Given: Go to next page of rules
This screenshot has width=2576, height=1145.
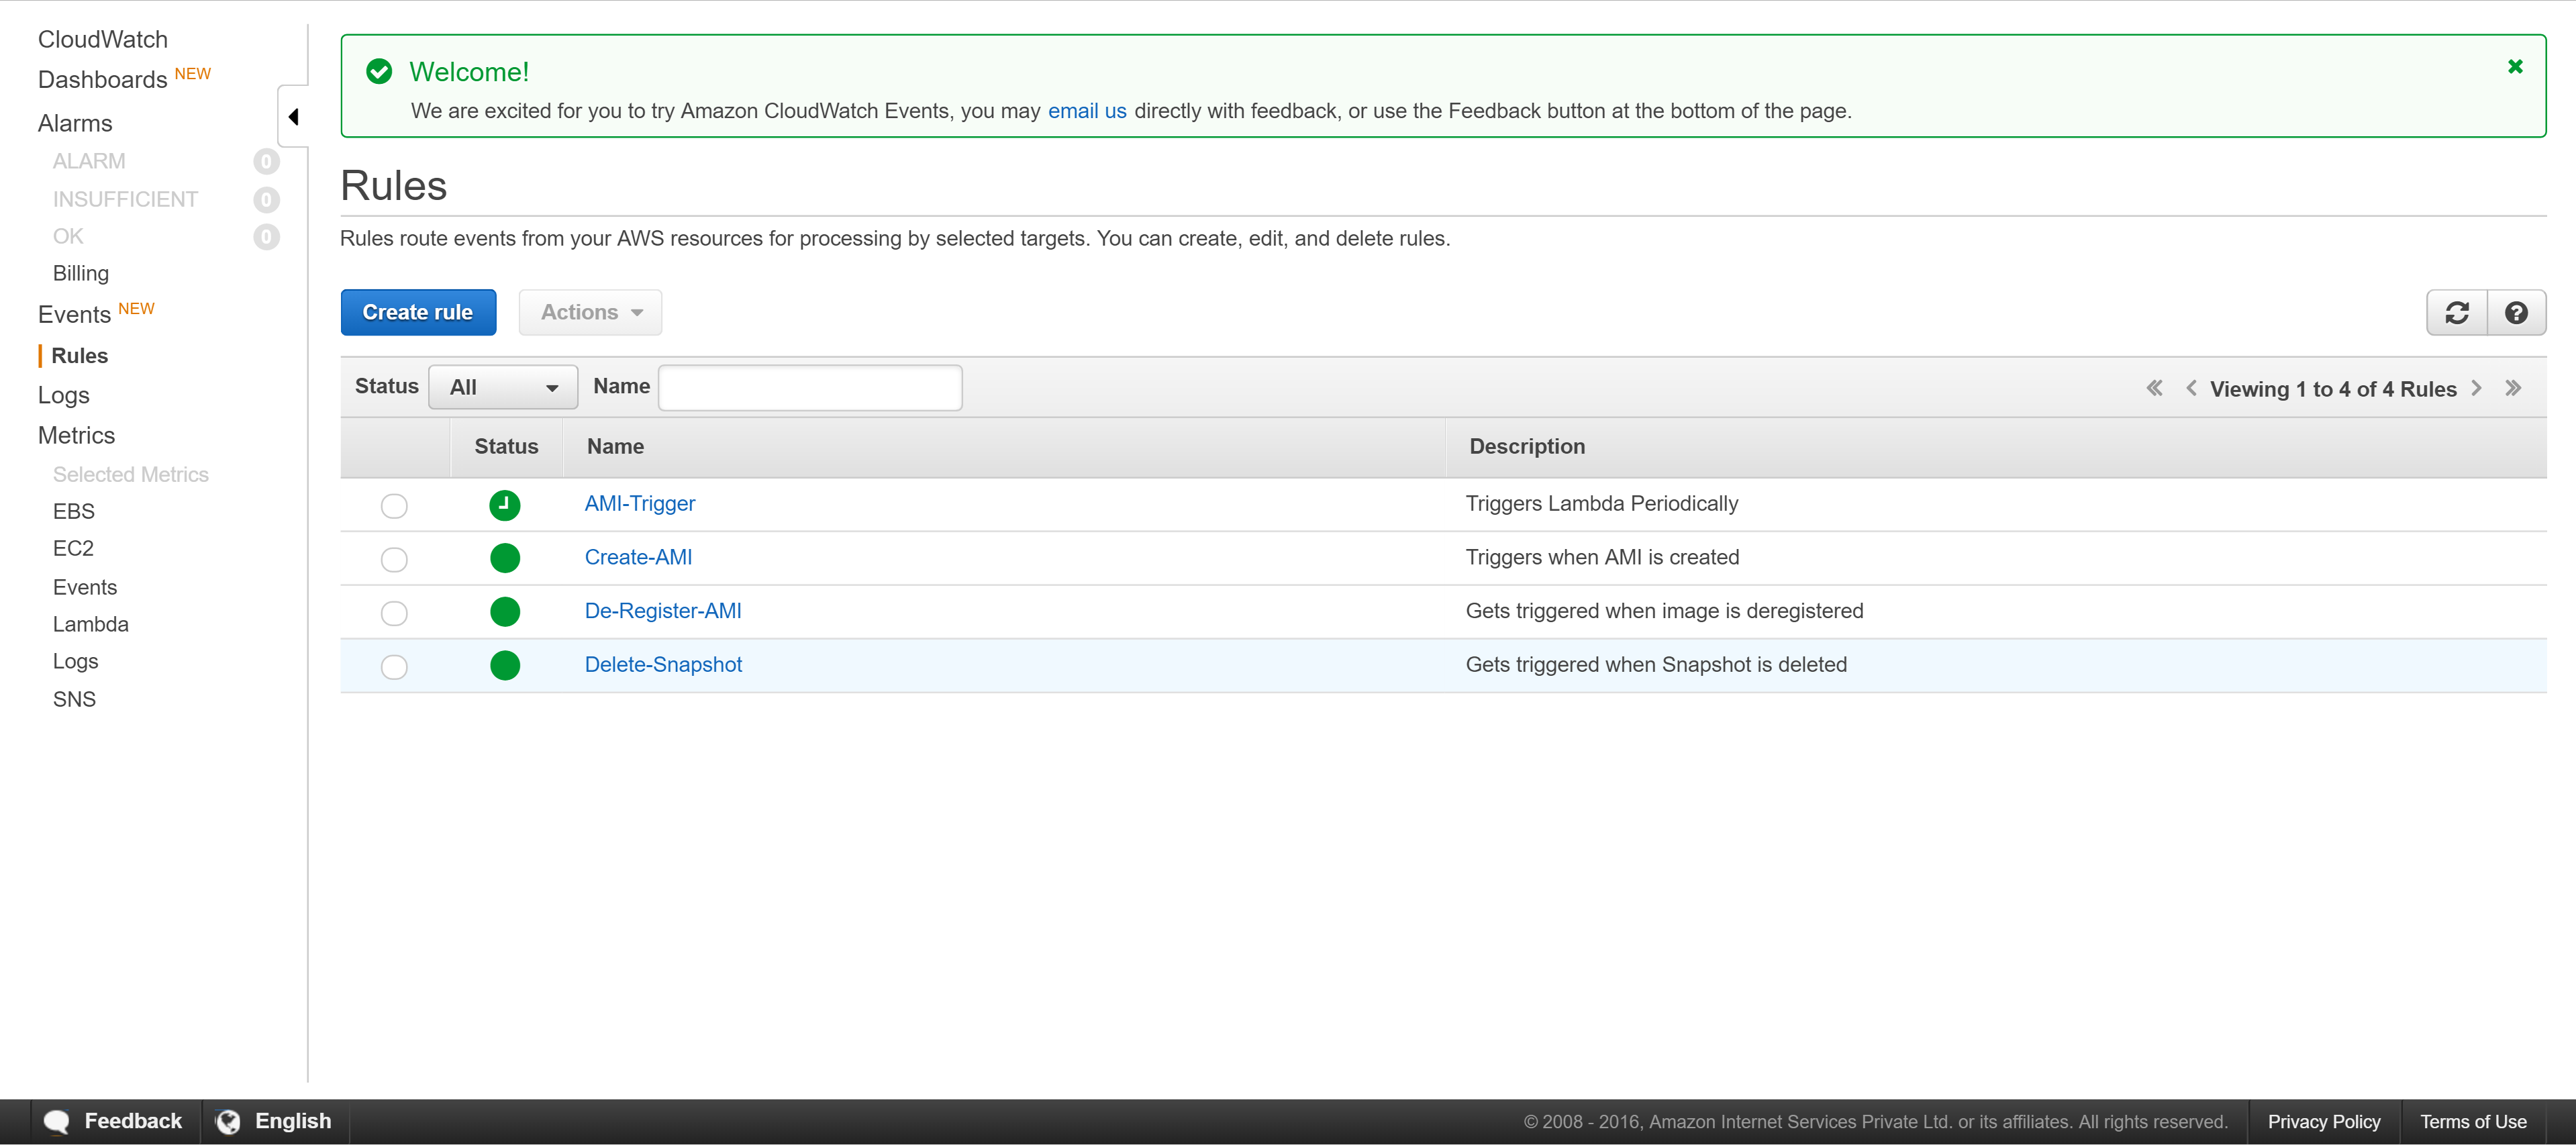Looking at the screenshot, I should point(2476,388).
